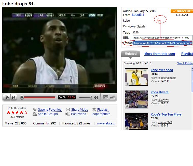The width and height of the screenshot is (193, 166).
Task: Expand more stats link
Action: point(106,123)
